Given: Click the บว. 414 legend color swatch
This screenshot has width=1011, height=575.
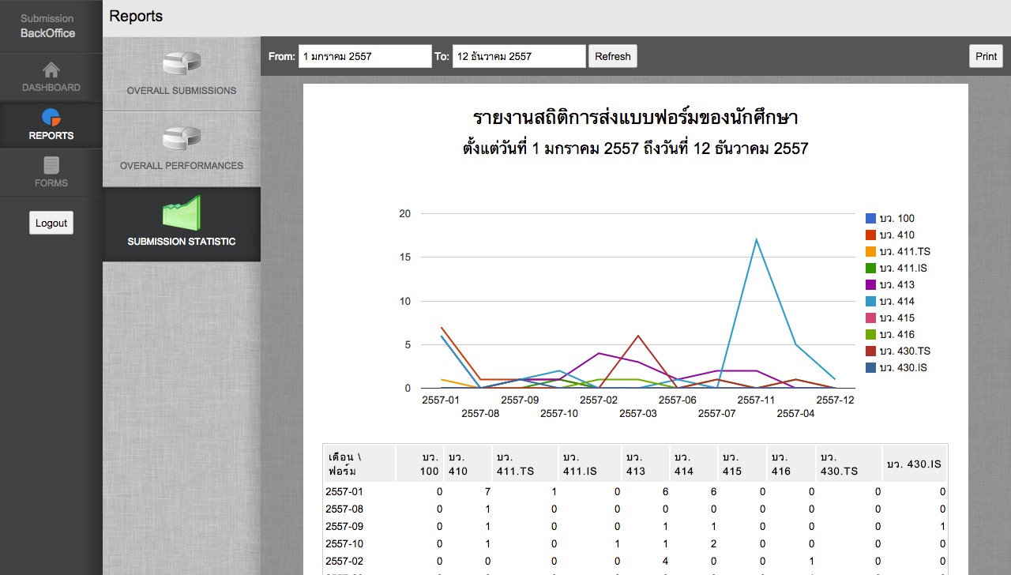Looking at the screenshot, I should click(x=870, y=302).
